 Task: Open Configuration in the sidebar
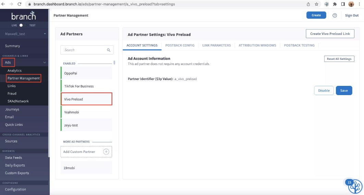coord(15,190)
